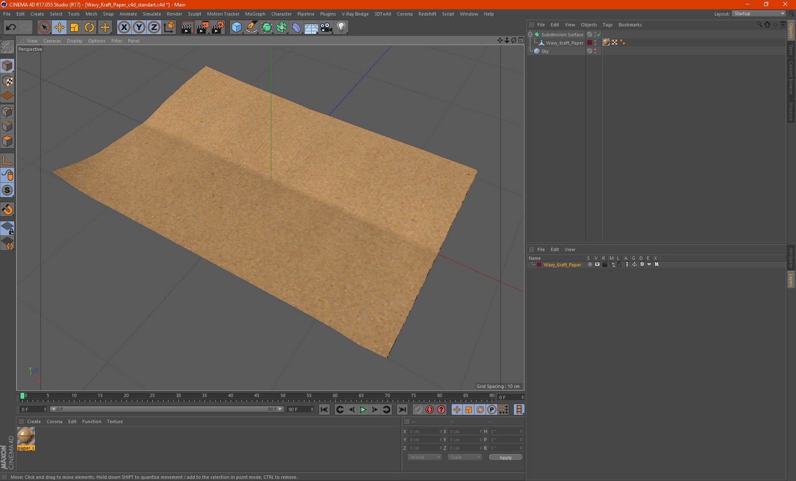
Task: Toggle X axis lock
Action: coord(124,28)
